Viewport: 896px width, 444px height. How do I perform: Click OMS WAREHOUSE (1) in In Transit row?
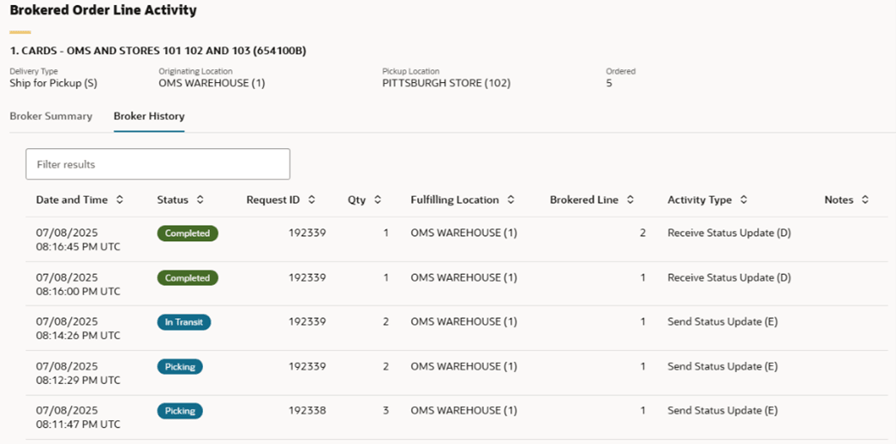point(464,322)
